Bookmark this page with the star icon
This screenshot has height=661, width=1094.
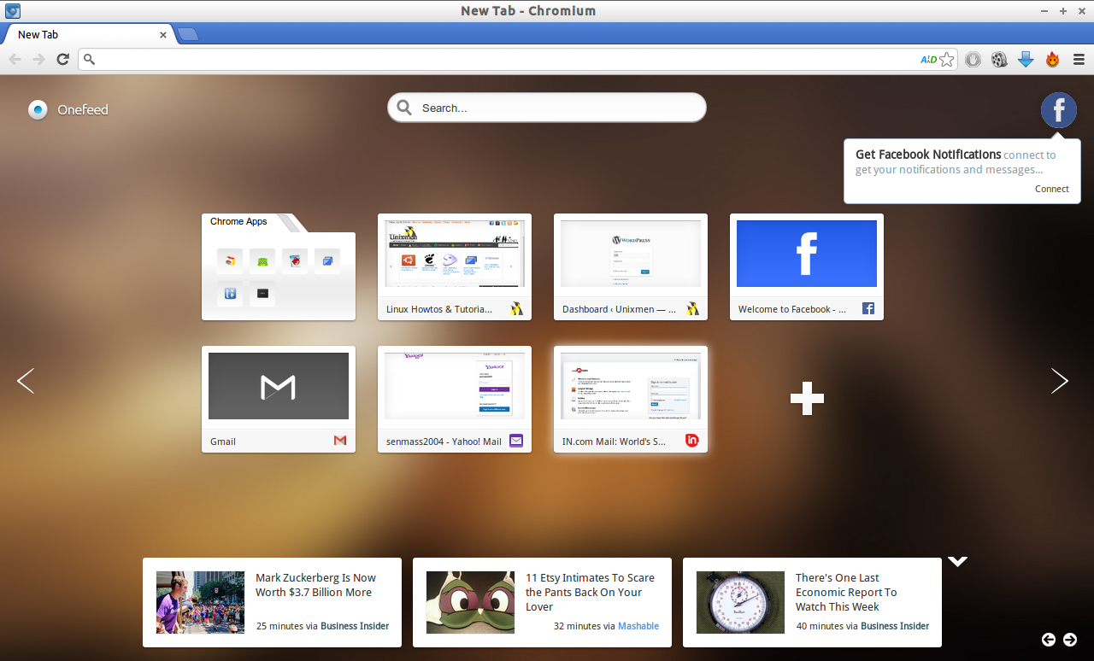pos(946,60)
